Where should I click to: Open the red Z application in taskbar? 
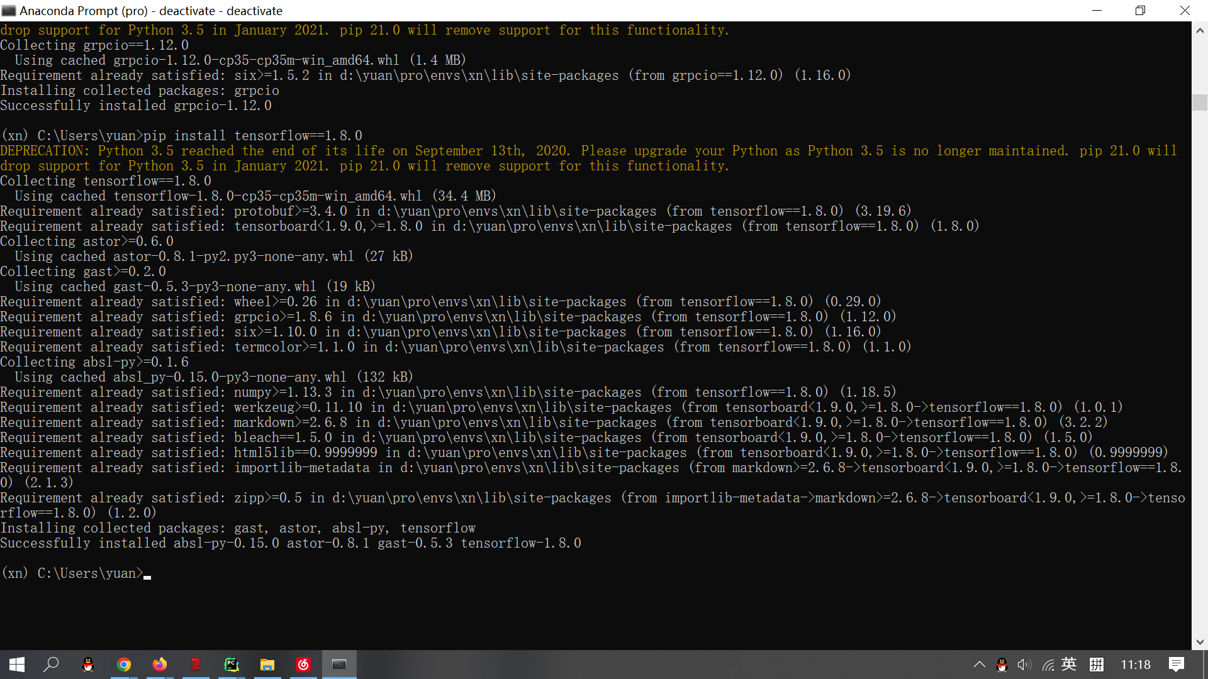coord(196,665)
